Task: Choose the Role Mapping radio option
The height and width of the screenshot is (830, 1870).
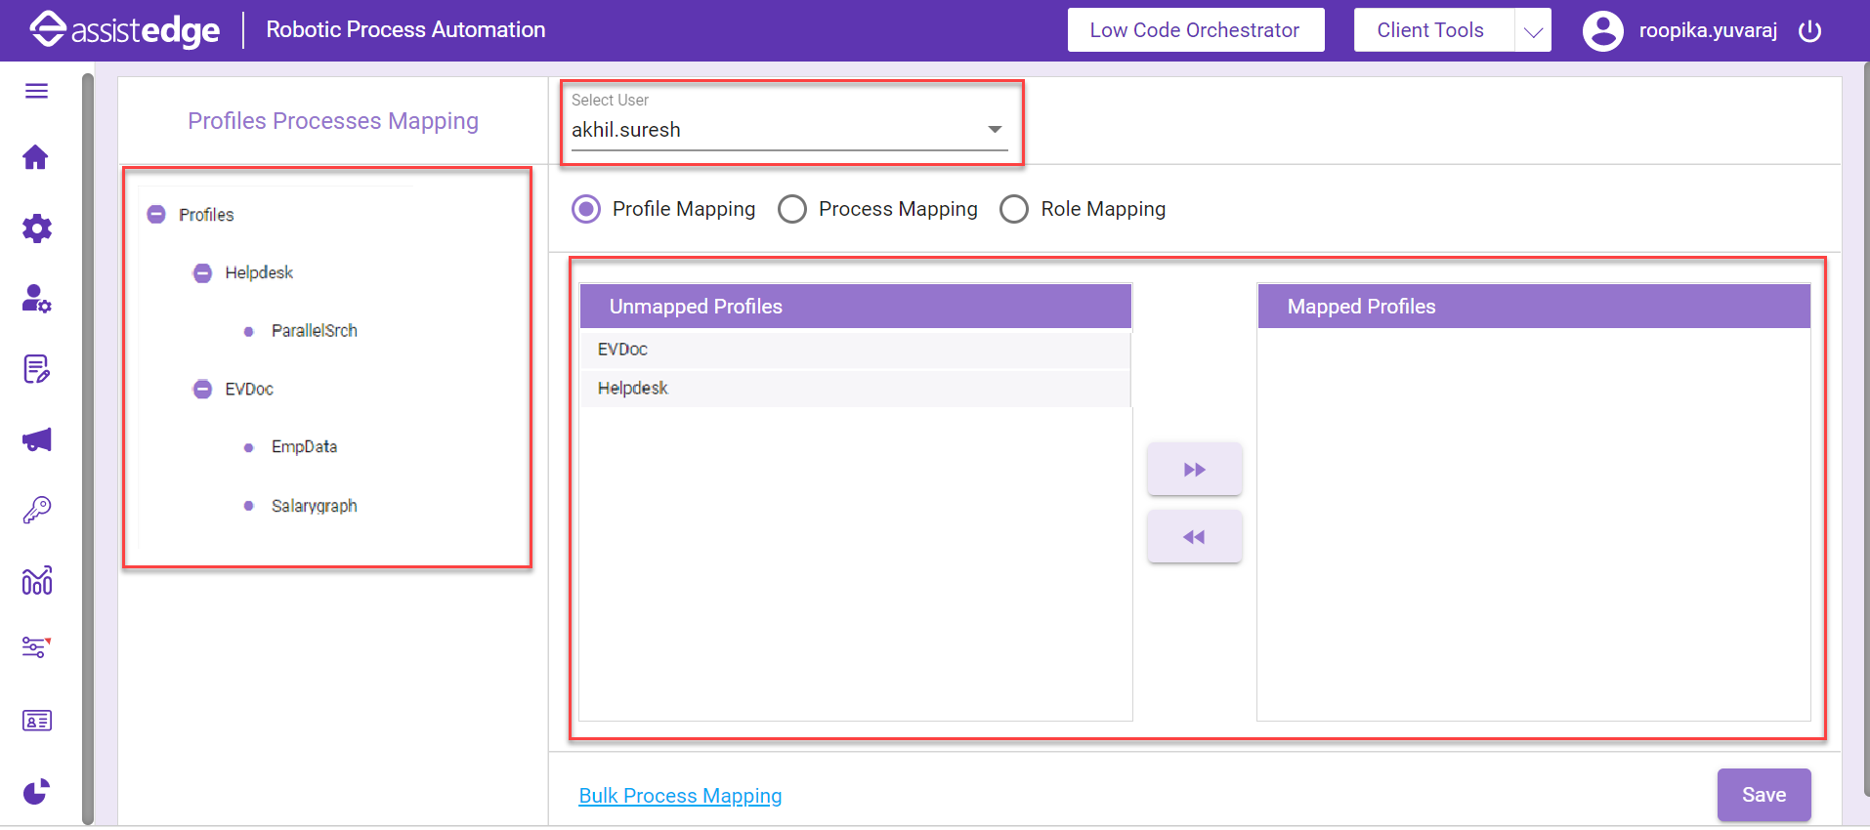Action: [x=1014, y=209]
